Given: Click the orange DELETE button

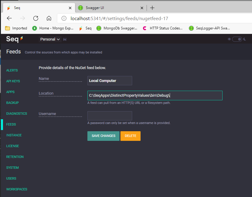Looking at the screenshot, I should coord(130,136).
